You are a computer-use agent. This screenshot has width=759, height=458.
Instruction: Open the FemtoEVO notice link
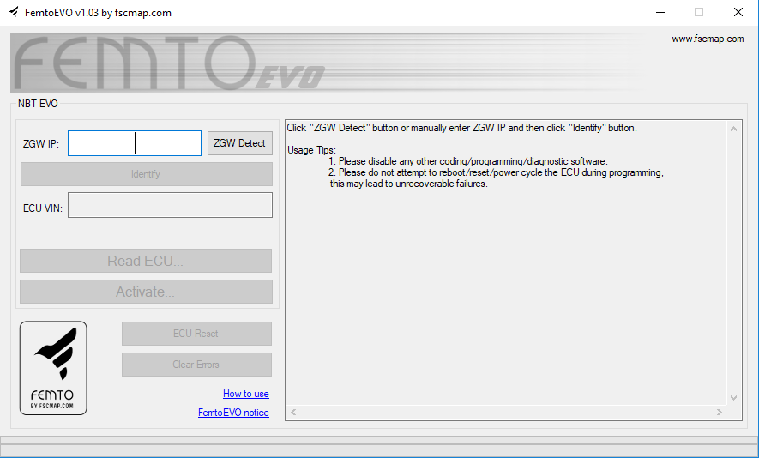233,413
